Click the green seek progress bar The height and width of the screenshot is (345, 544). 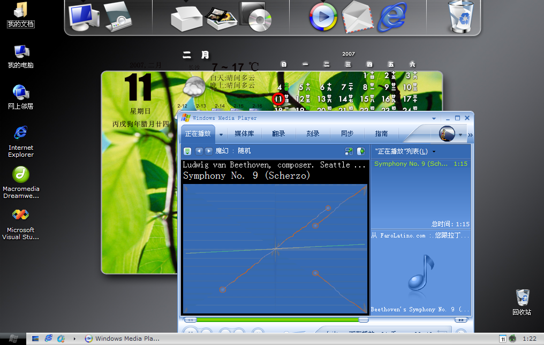[277, 320]
